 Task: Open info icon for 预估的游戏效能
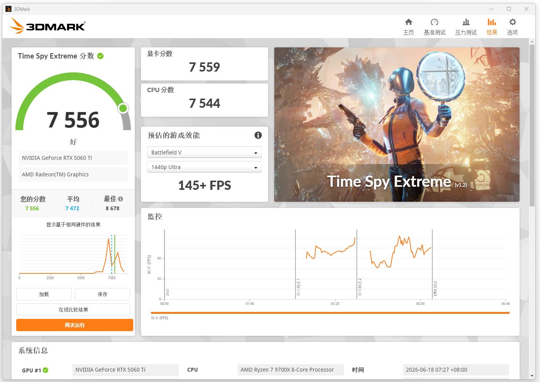pyautogui.click(x=258, y=135)
